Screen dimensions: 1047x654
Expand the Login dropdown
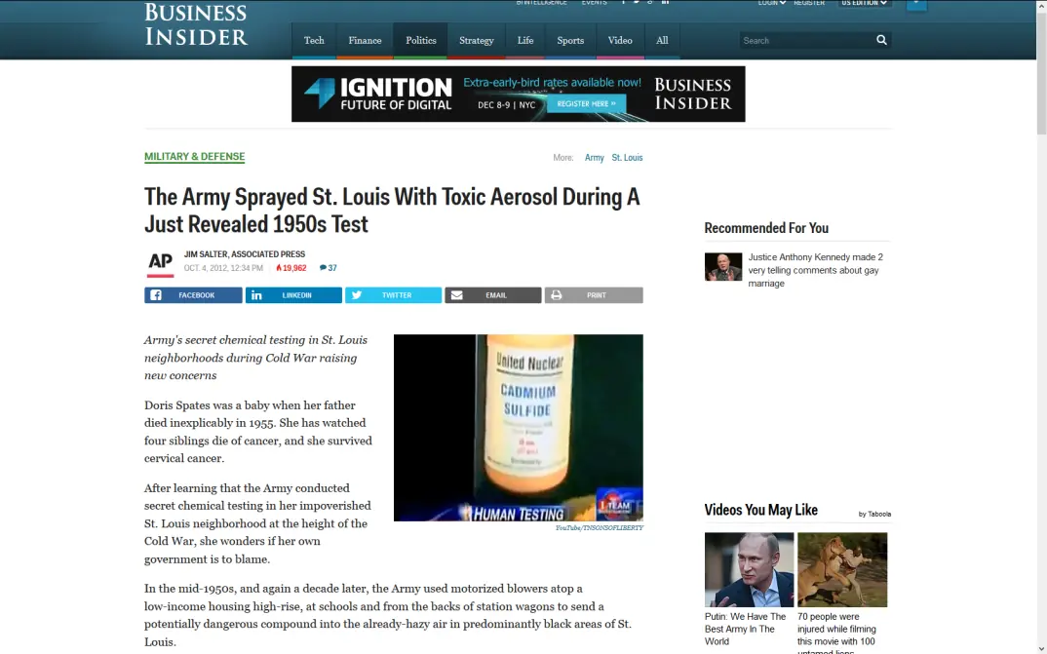point(771,3)
